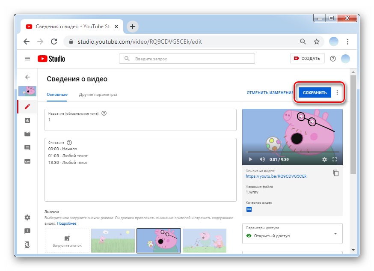Switch to the Другие параметры tab
Image resolution: width=374 pixels, height=271 pixels.
pyautogui.click(x=98, y=94)
